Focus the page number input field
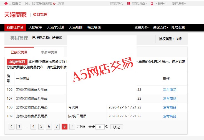204x140 pixels. coord(100,127)
